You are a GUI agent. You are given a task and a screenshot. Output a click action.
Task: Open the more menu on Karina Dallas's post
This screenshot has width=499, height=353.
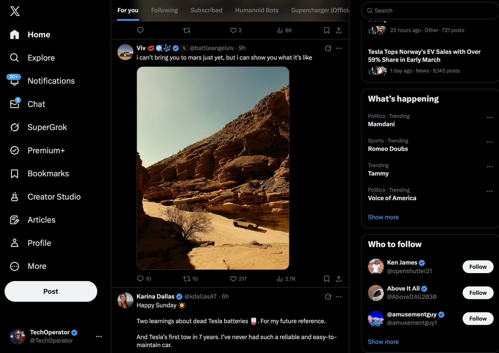click(338, 296)
